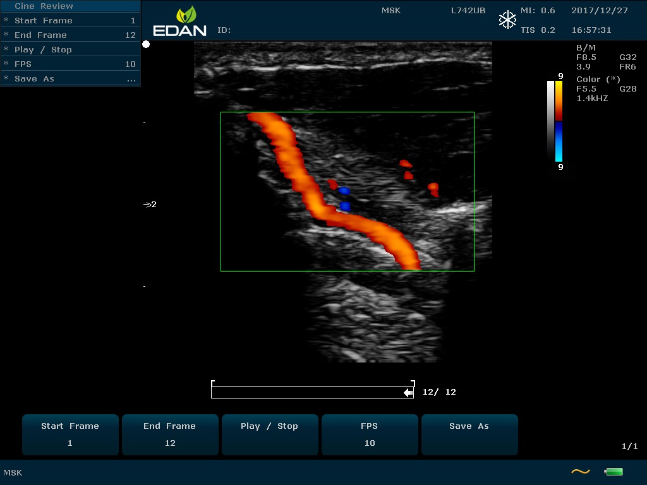The width and height of the screenshot is (647, 485).
Task: Click the color Doppler velocity scale bar
Action: click(559, 121)
